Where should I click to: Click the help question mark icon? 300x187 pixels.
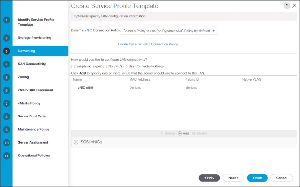[x=287, y=5]
